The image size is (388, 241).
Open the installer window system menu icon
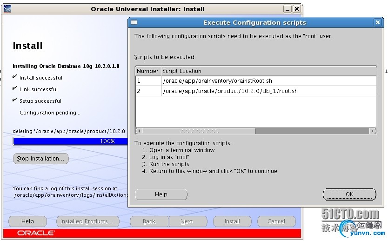coord(7,9)
